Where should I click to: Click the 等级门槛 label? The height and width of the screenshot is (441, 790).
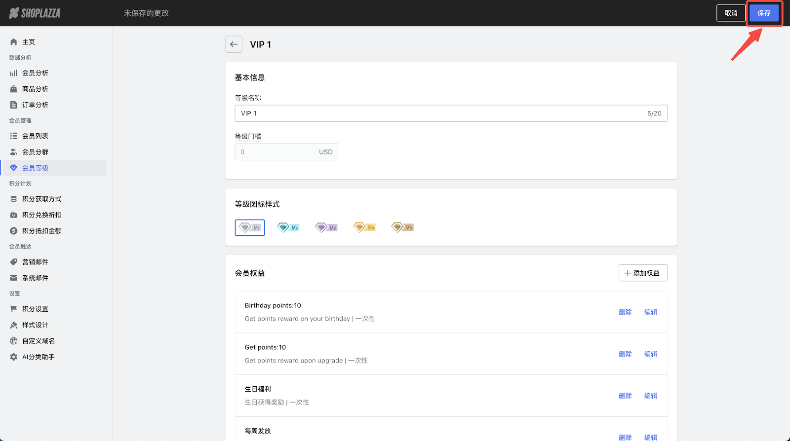[248, 137]
